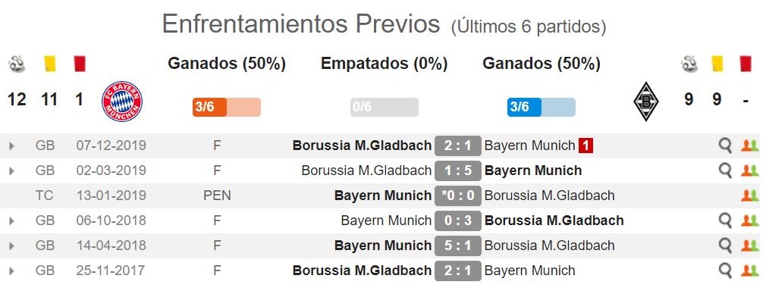Image resolution: width=766 pixels, height=288 pixels.
Task: View lineups icon for 14-04-2018 match
Action: tap(749, 245)
